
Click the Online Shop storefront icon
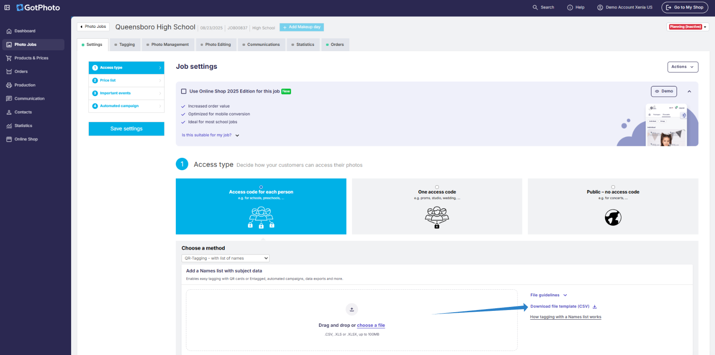click(9, 139)
